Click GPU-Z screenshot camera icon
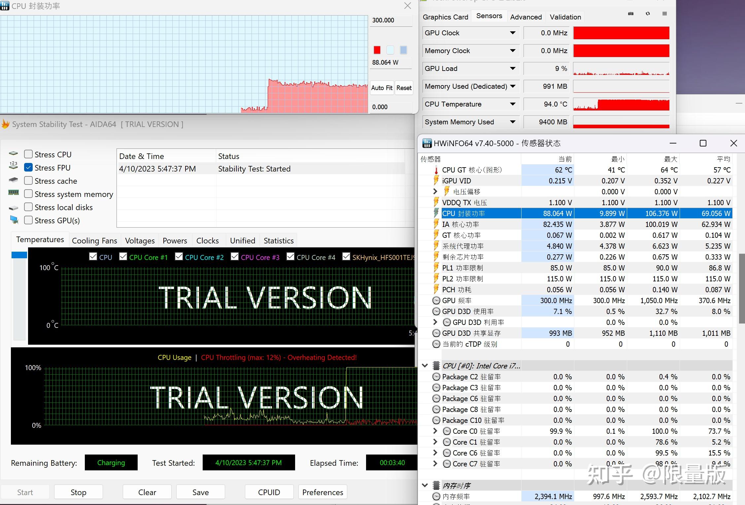The width and height of the screenshot is (745, 505). point(630,14)
